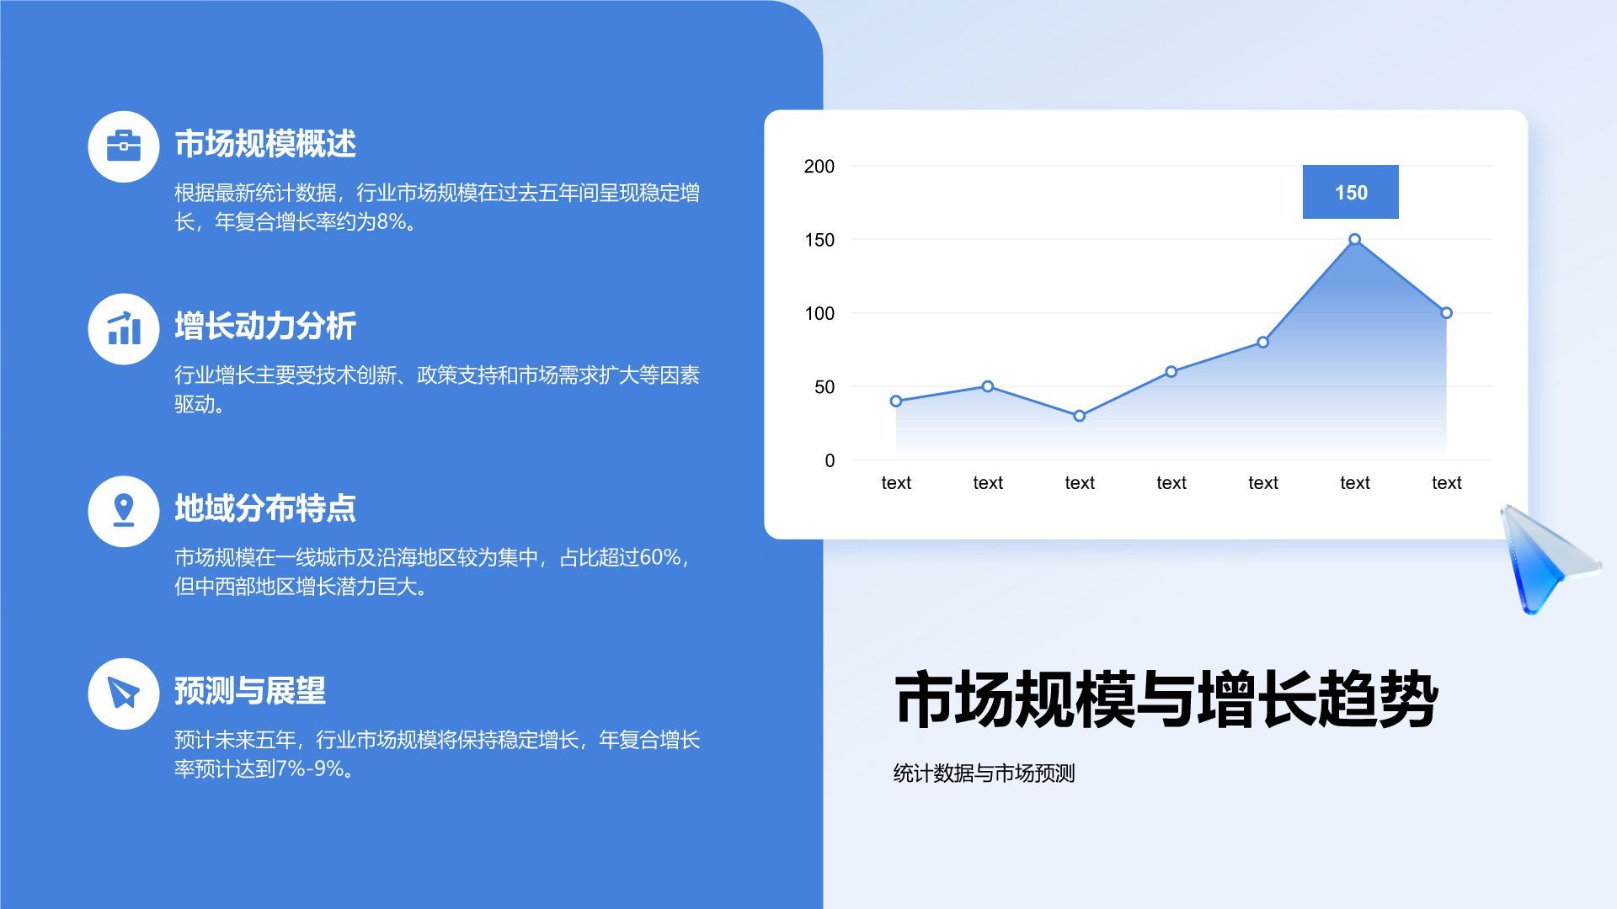Click the main title 市场规模与增长趋势
Viewport: 1617px width, 909px height.
point(1166,699)
